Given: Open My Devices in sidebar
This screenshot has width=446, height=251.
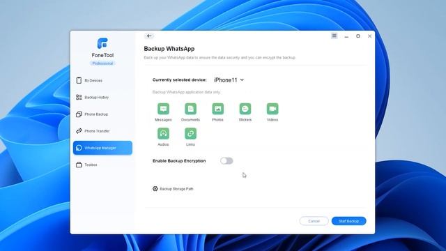Looking at the screenshot, I should click(102, 81).
